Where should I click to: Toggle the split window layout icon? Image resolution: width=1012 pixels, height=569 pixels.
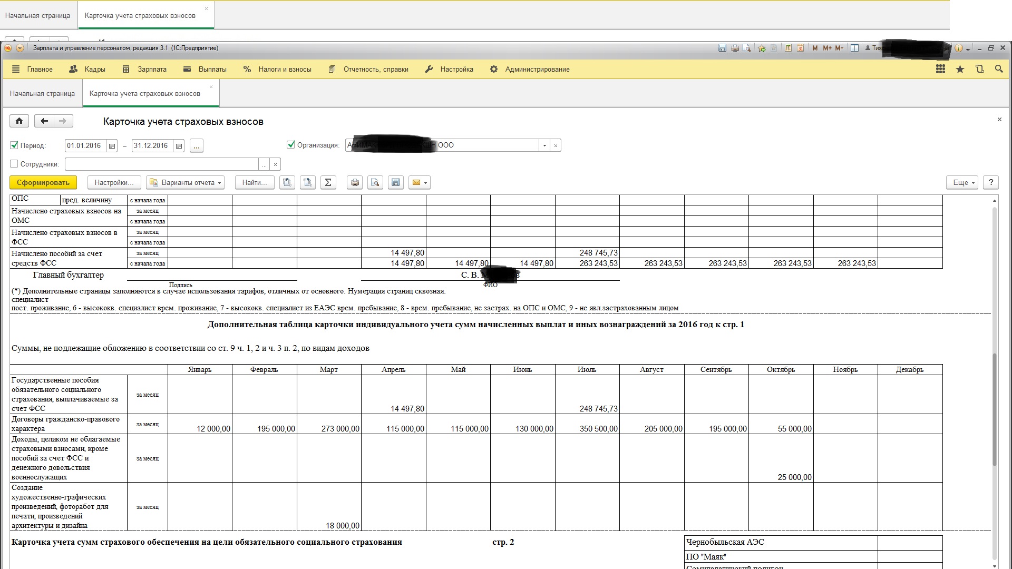click(855, 48)
